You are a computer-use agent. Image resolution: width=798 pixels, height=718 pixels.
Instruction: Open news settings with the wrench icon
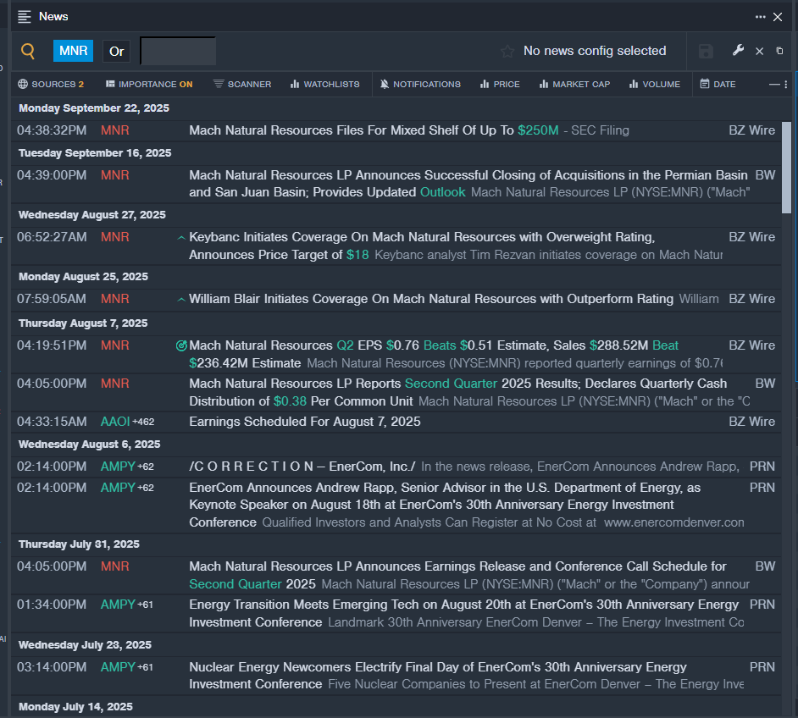(x=738, y=51)
